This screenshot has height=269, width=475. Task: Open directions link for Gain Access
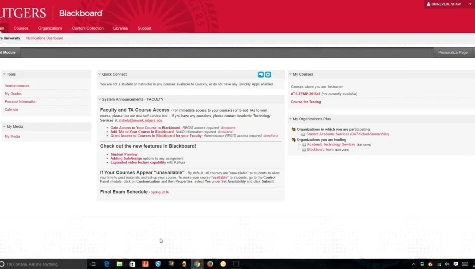pos(228,128)
